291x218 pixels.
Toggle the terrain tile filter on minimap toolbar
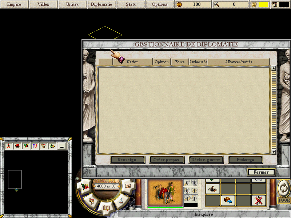click(x=52, y=146)
